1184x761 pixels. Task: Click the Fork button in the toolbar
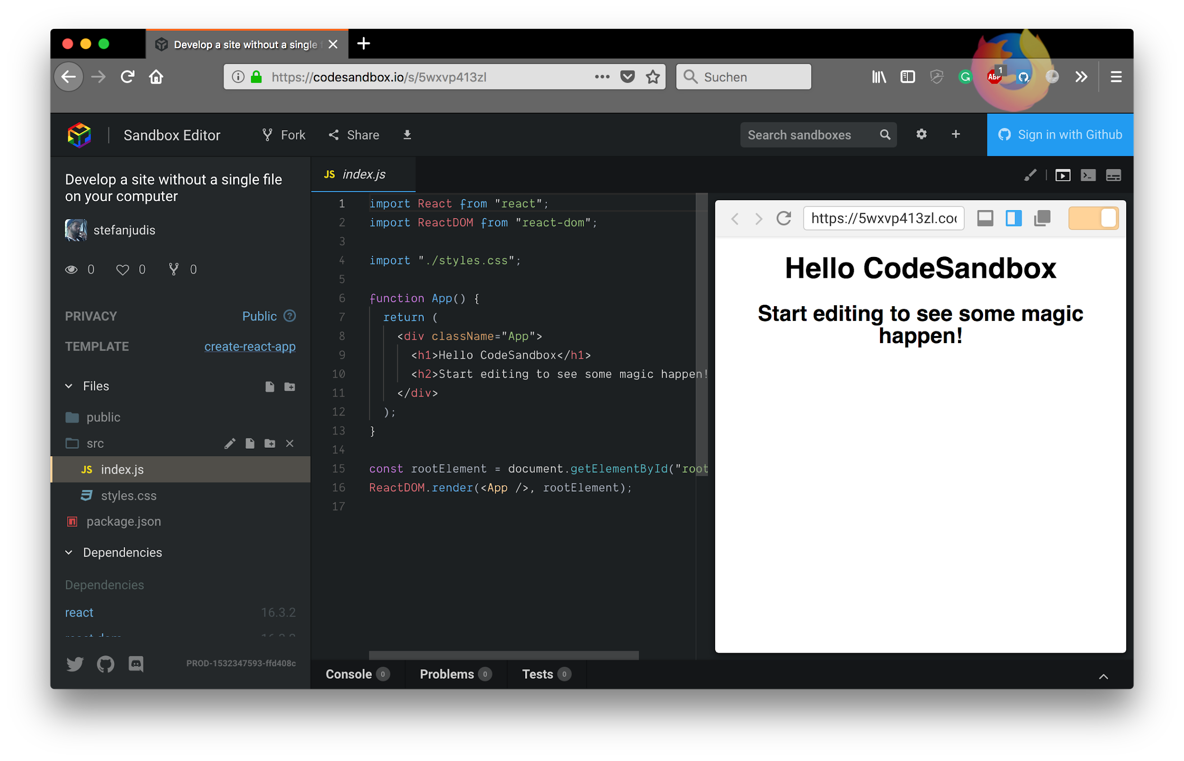(285, 134)
